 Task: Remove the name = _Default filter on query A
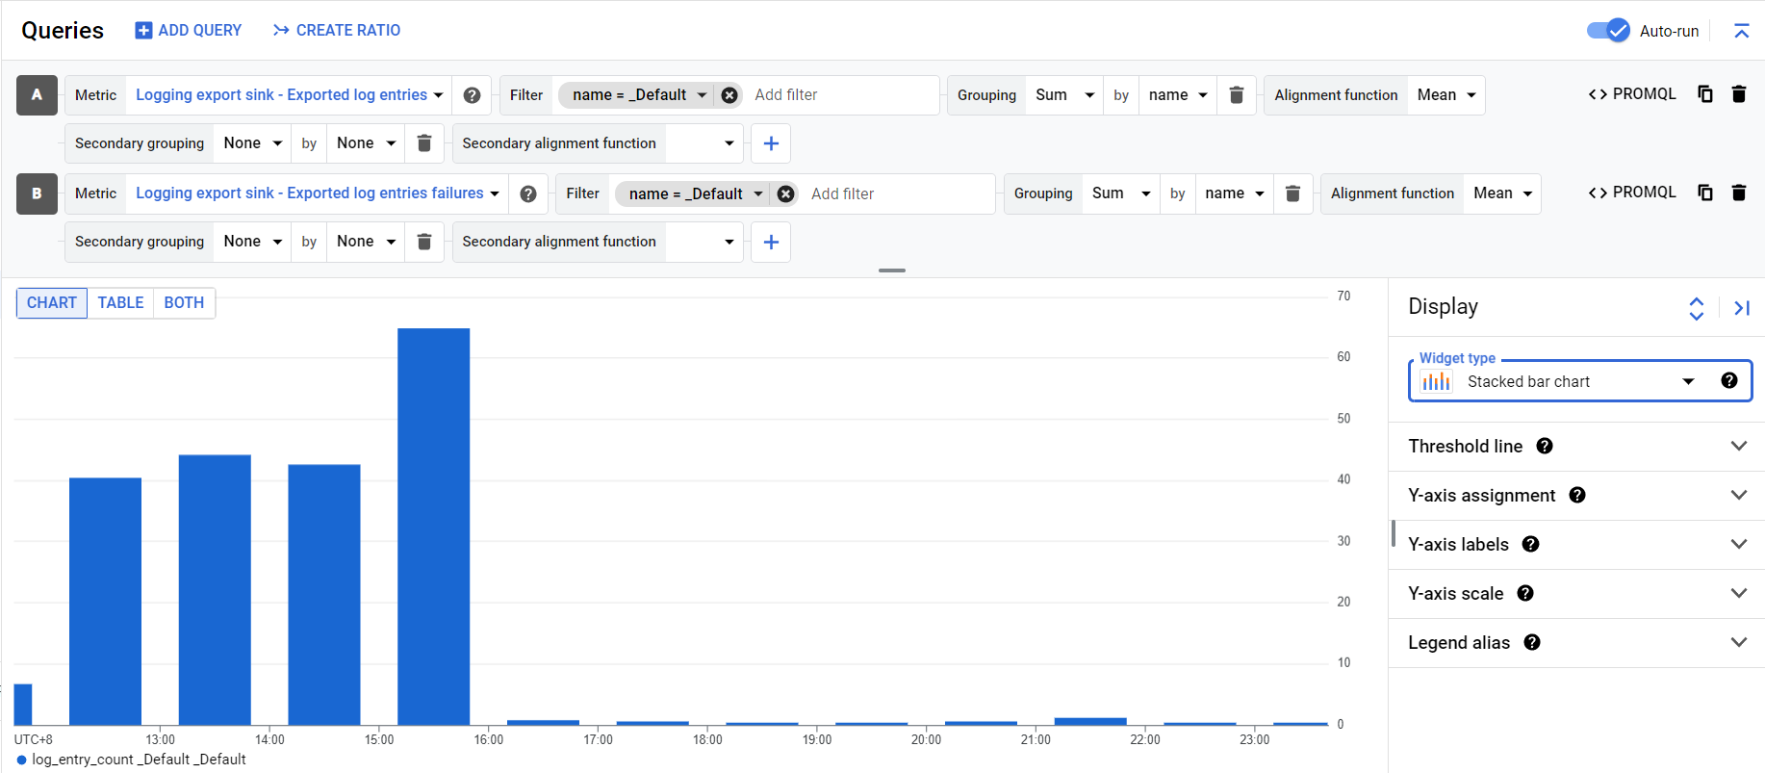click(729, 95)
